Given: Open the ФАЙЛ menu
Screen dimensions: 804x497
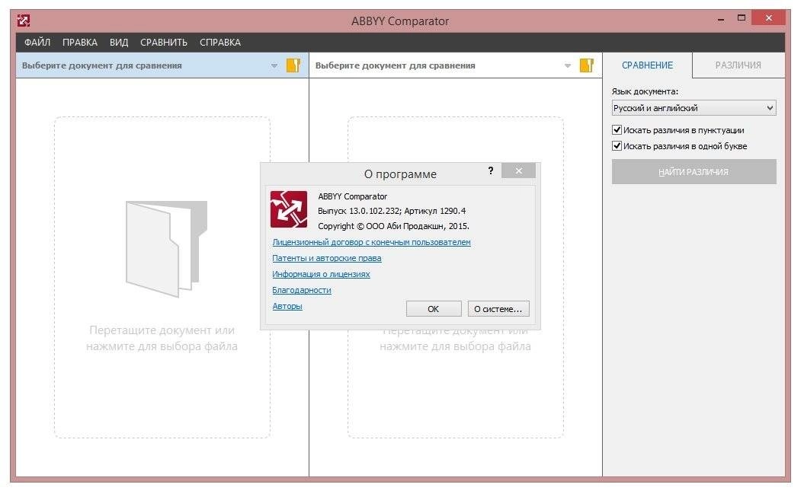Looking at the screenshot, I should (37, 43).
